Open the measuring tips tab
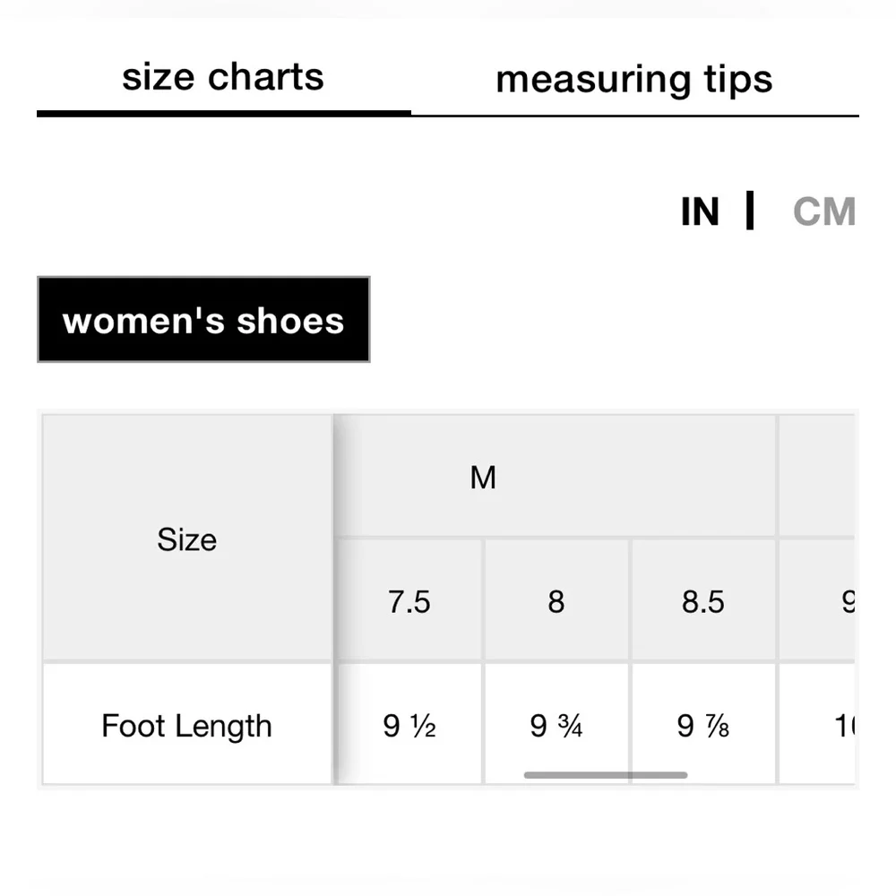The width and height of the screenshot is (896, 896). coord(633,79)
